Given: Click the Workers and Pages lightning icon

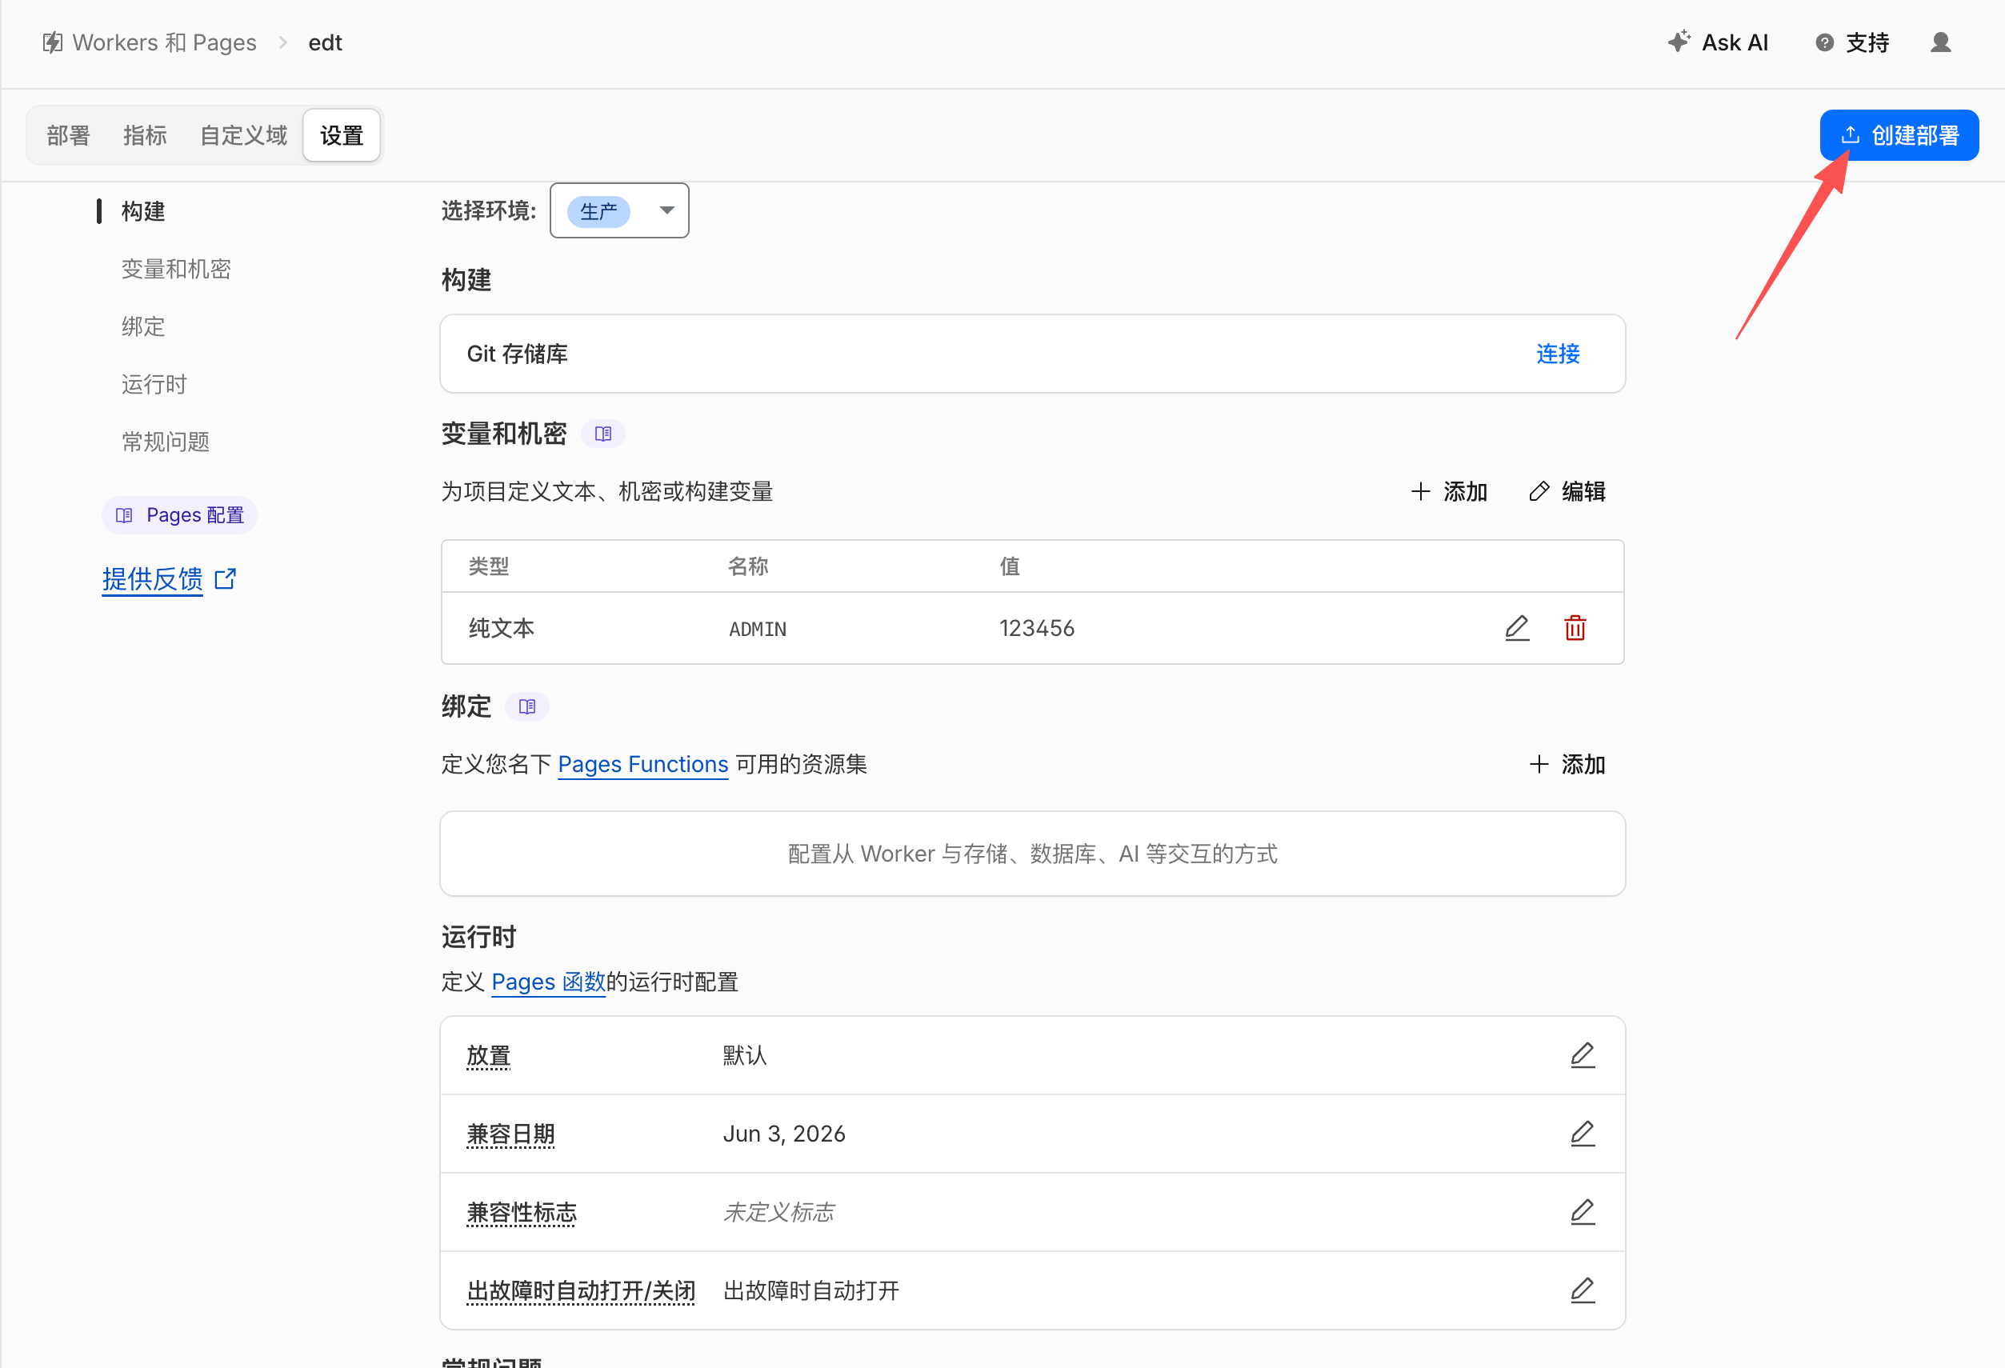Looking at the screenshot, I should click(53, 42).
